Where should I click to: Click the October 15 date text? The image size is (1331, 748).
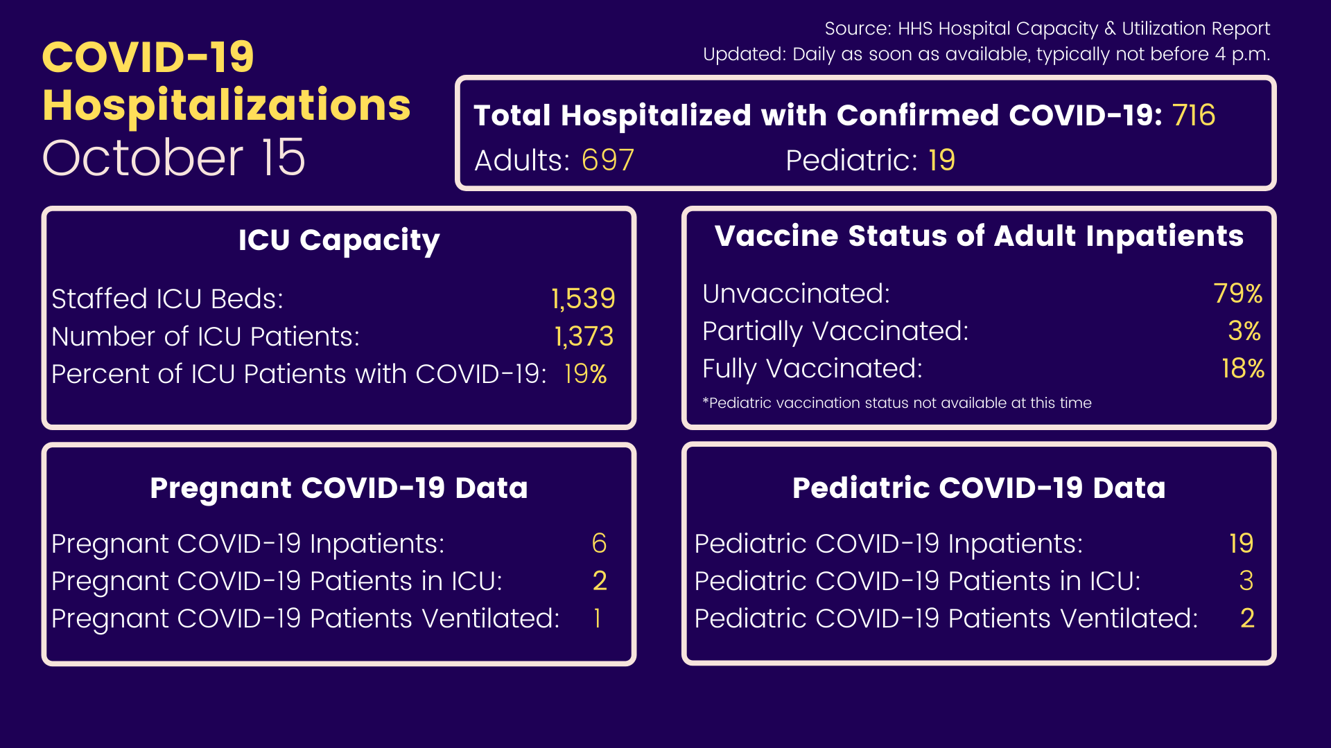174,158
